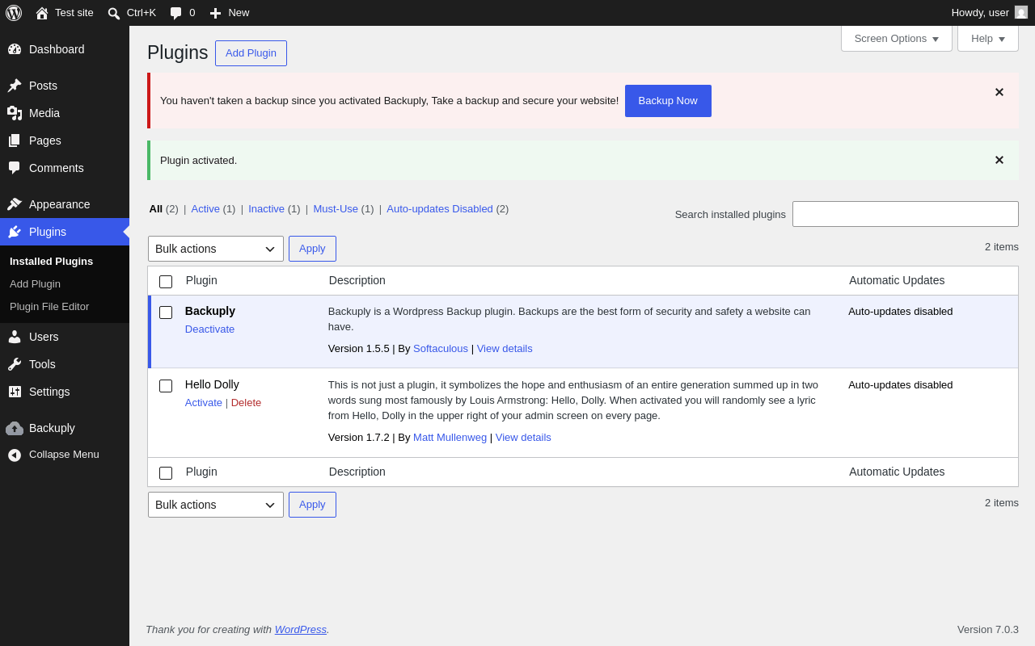Open the Dashboard gauge icon
1035x646 pixels.
(x=15, y=49)
